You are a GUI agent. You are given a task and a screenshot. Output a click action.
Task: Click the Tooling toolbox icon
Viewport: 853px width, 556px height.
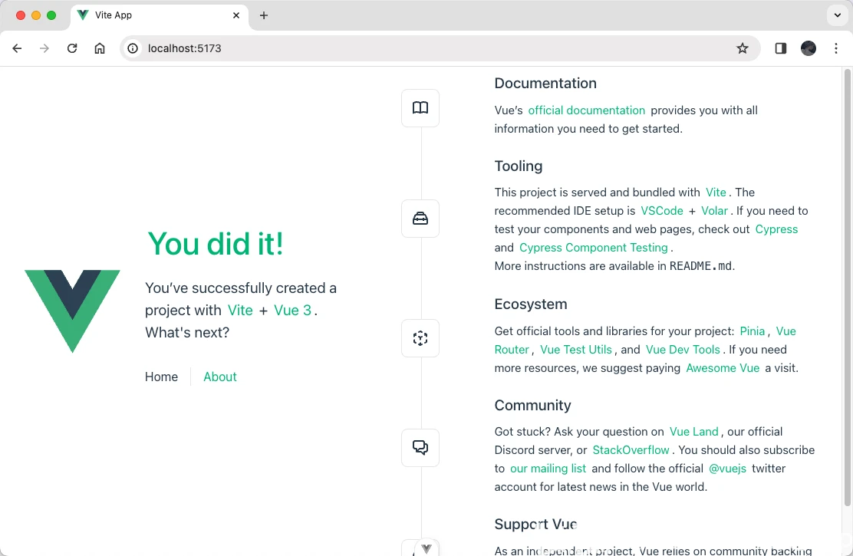click(420, 219)
